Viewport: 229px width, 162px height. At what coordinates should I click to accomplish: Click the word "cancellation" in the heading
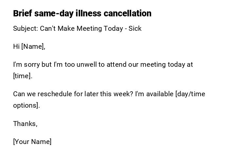(128, 13)
